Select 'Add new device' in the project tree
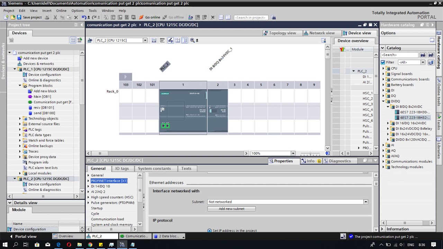 tap(36, 58)
